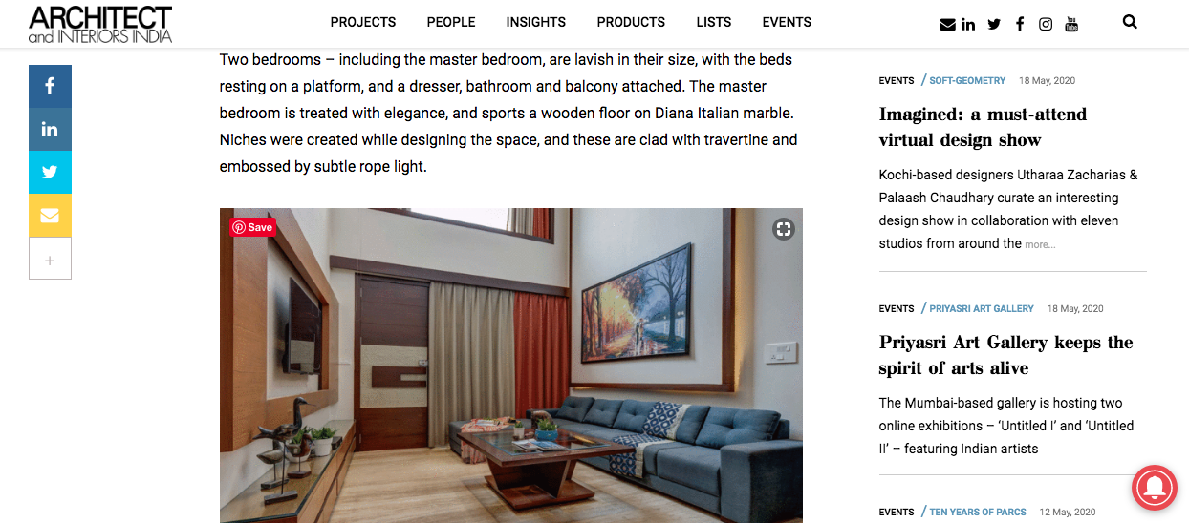This screenshot has height=523, width=1189.
Task: Open Priyasri Art Gallery category tag
Action: click(982, 308)
